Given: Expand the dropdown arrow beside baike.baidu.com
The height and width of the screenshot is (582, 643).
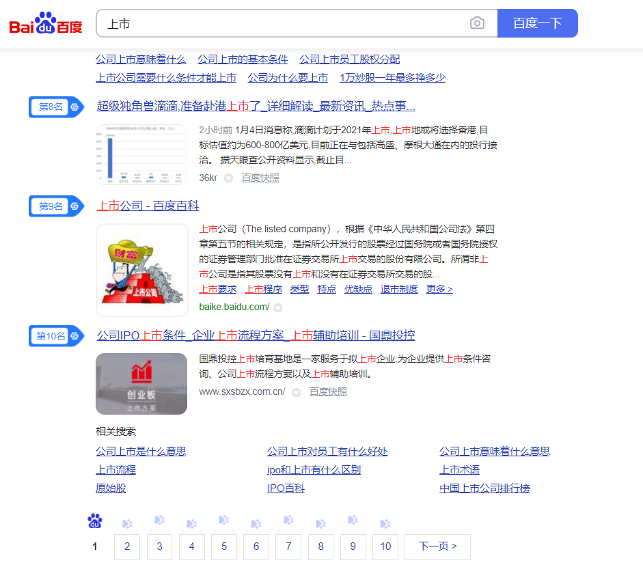Looking at the screenshot, I should tap(278, 307).
